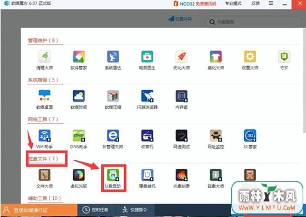This screenshot has width=306, height=217.
Task: Click 设置向导 setup wizard link
Action: [180, 19]
